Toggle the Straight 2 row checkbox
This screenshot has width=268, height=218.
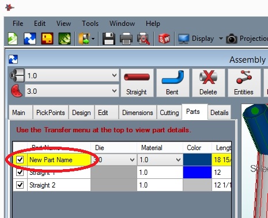click(x=20, y=185)
